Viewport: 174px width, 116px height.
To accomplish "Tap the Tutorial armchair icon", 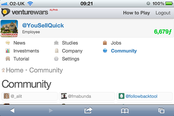I will [x=8, y=59].
